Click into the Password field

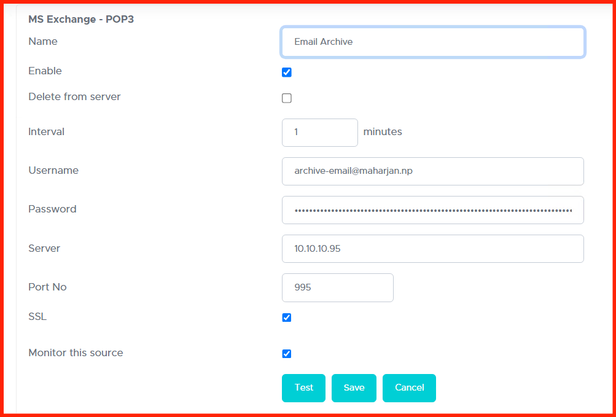pos(433,210)
